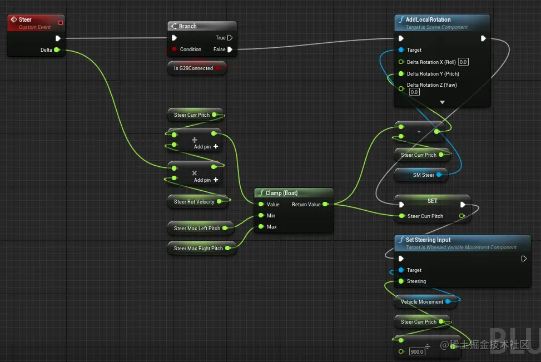The height and width of the screenshot is (362, 541).
Task: Click the SET node header
Action: [433, 201]
